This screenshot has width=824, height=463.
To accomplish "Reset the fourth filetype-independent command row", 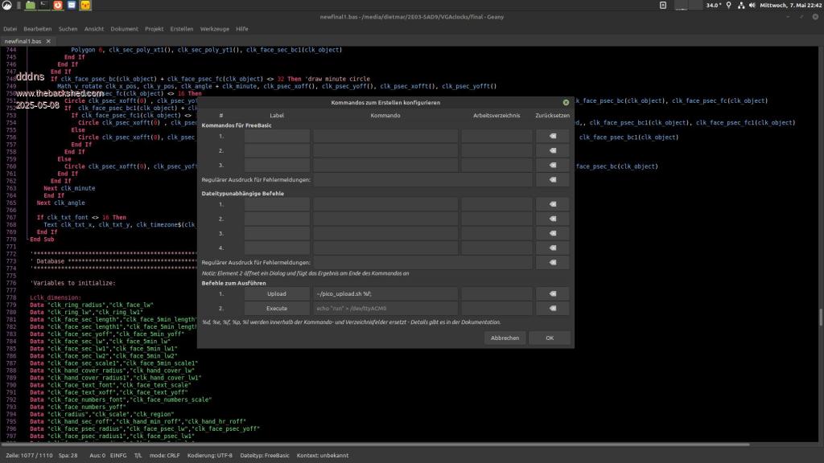I will tap(553, 248).
